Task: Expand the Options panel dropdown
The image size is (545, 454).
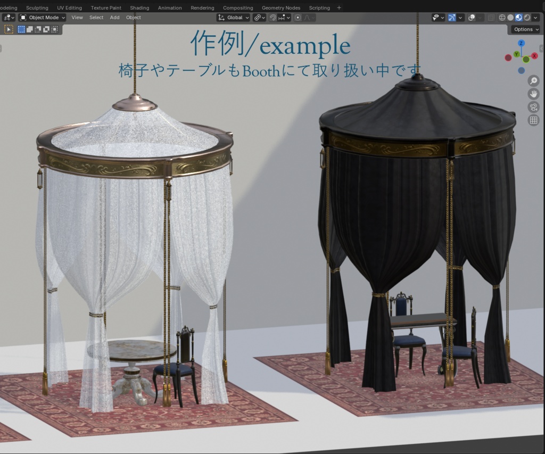Action: [x=525, y=29]
